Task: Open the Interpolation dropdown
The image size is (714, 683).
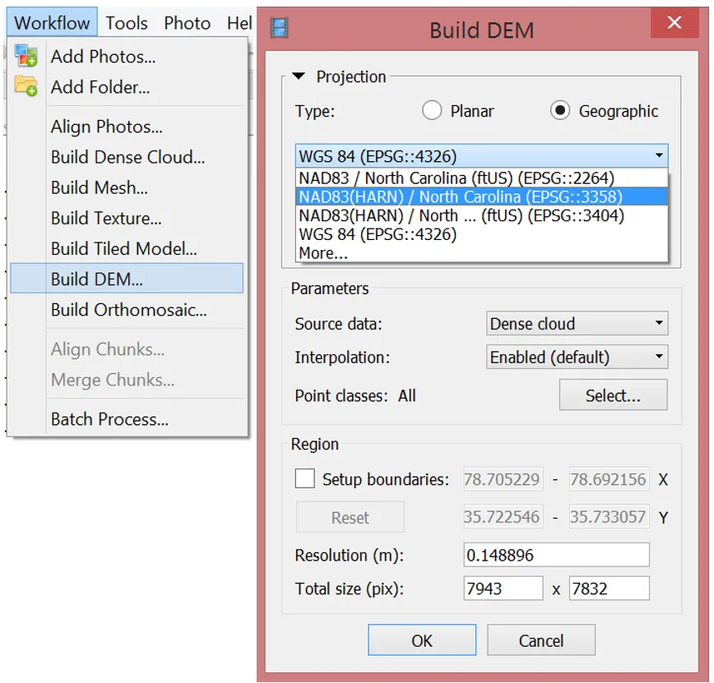Action: pos(577,358)
